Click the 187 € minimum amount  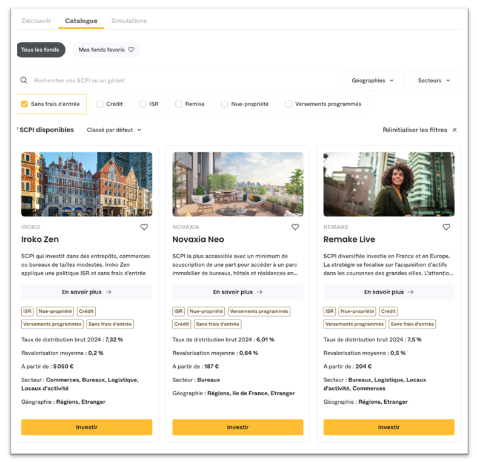(x=212, y=366)
